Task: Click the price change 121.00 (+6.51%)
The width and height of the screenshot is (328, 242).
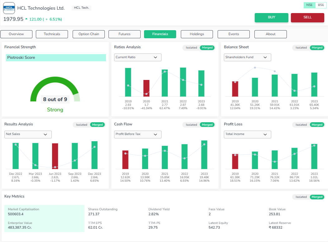Action: (x=46, y=19)
